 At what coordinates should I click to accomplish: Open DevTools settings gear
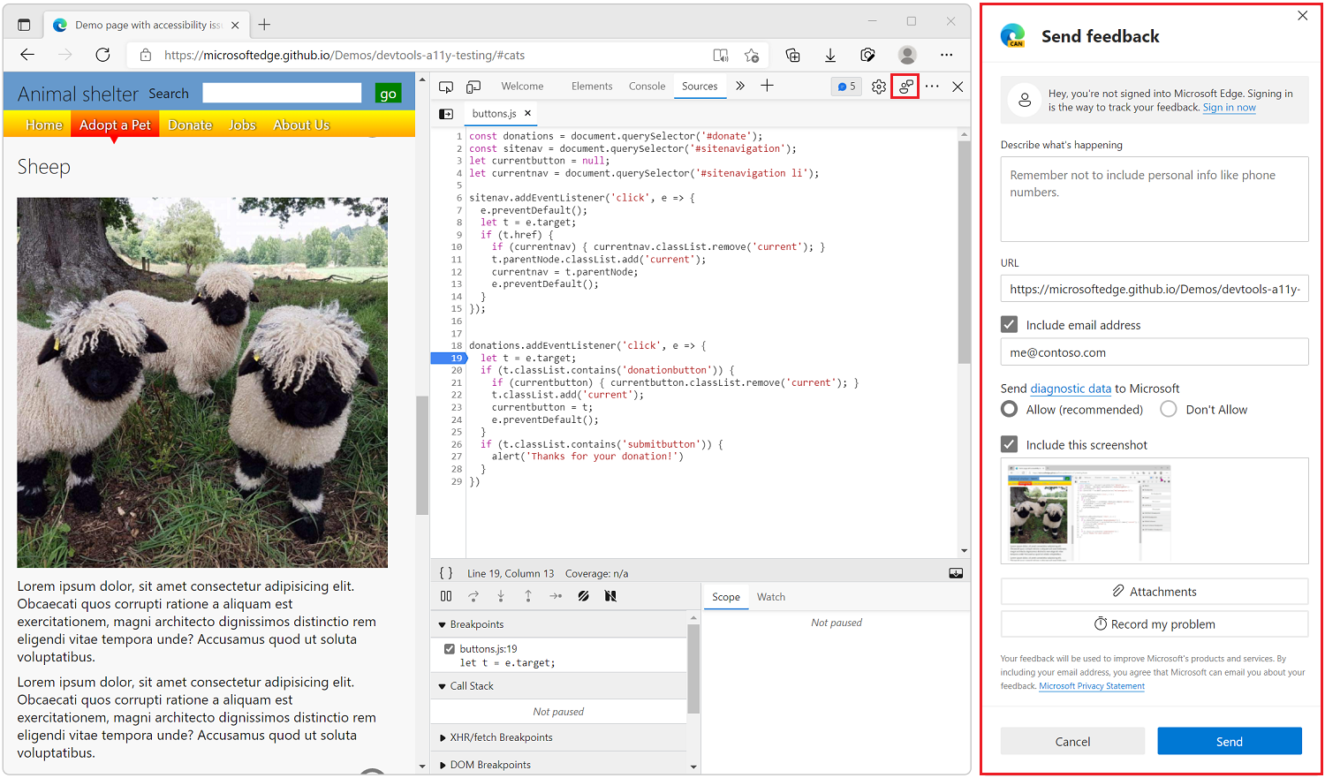coord(877,86)
